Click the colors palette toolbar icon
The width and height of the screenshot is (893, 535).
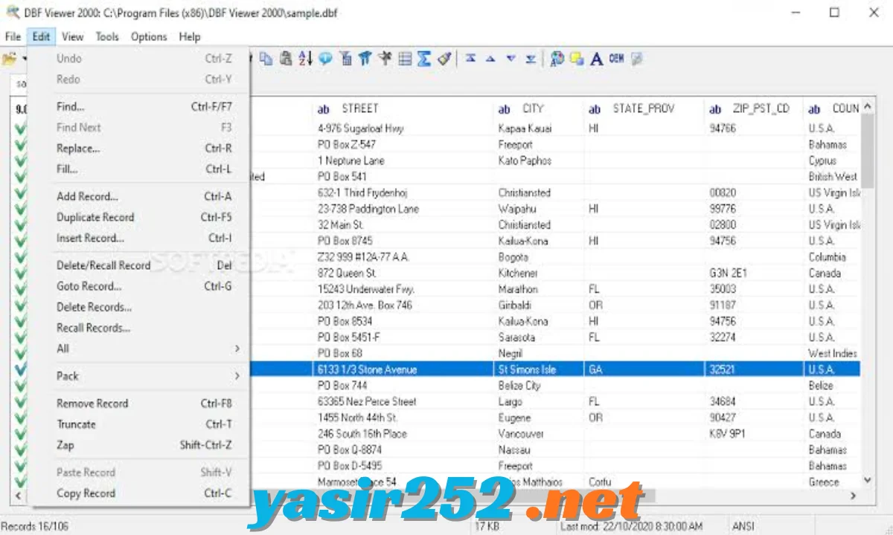pyautogui.click(x=557, y=59)
